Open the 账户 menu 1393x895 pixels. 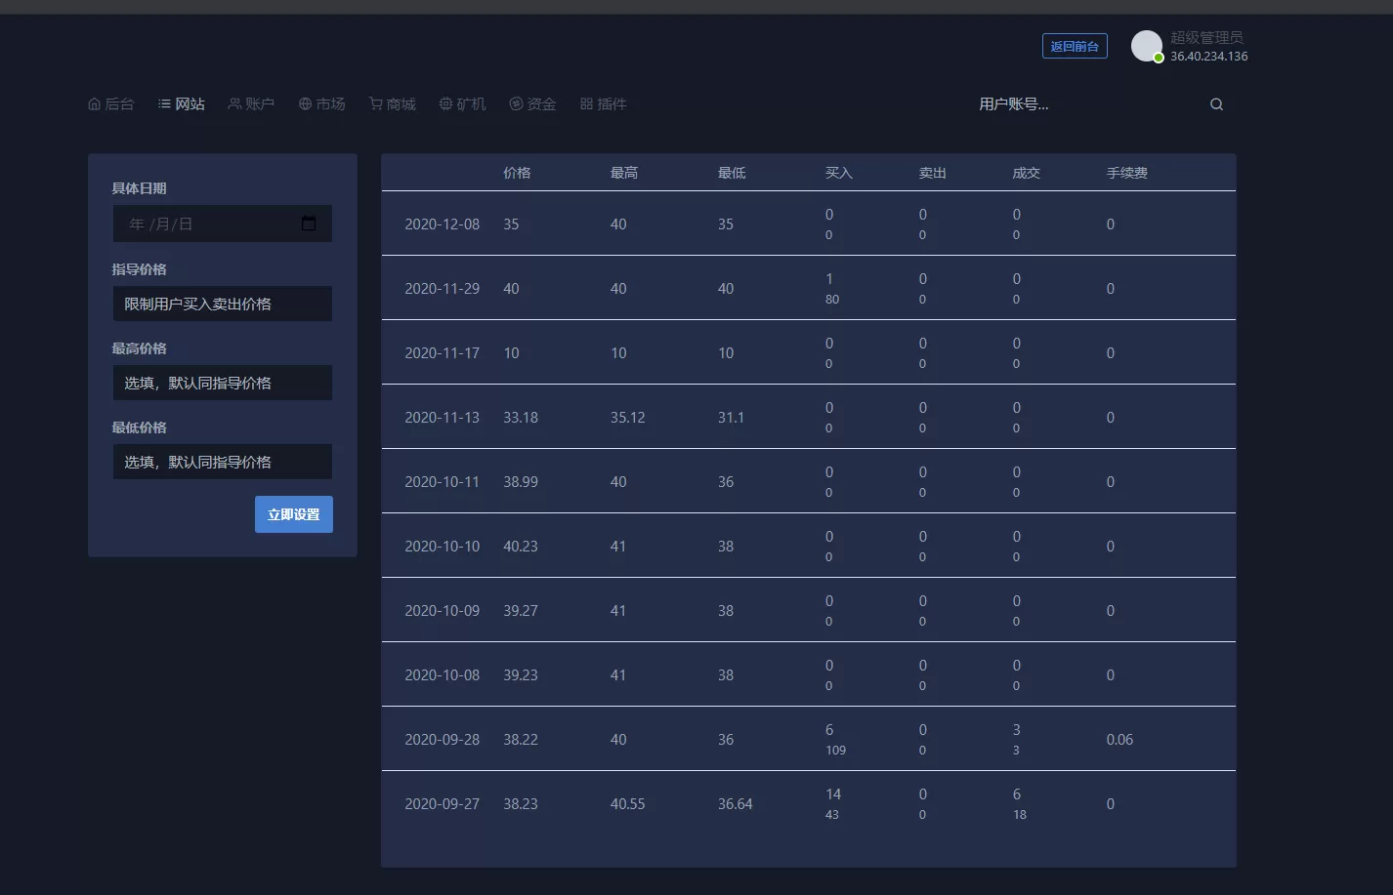[x=252, y=103]
